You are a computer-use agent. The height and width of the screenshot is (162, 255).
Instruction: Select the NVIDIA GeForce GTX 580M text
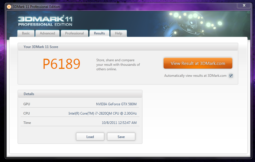(116, 104)
